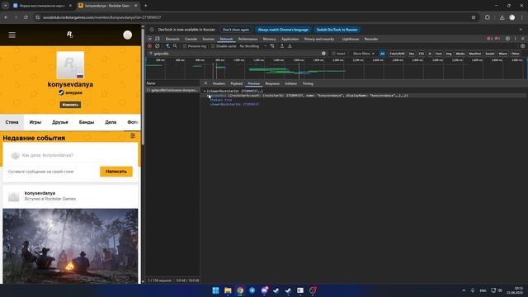Dismiss the DevTools language infobar
The height and width of the screenshot is (297, 528).
coord(521,30)
